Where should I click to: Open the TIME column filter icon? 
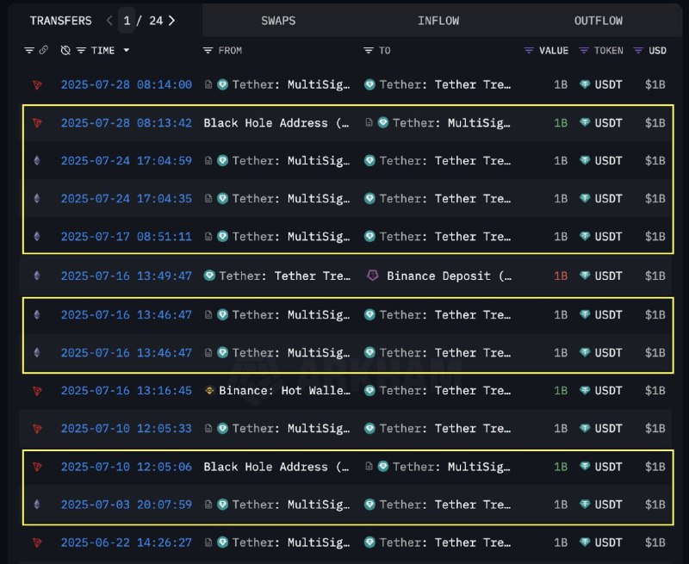[81, 51]
